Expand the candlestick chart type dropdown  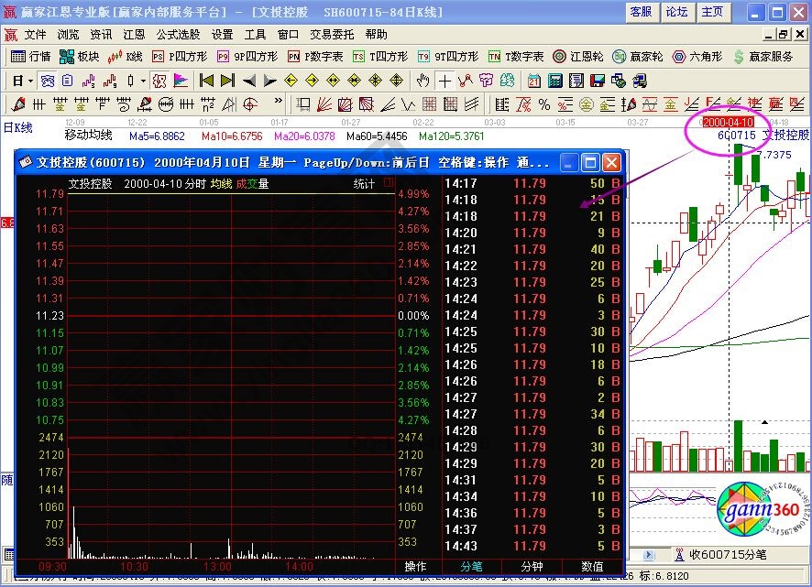click(142, 81)
